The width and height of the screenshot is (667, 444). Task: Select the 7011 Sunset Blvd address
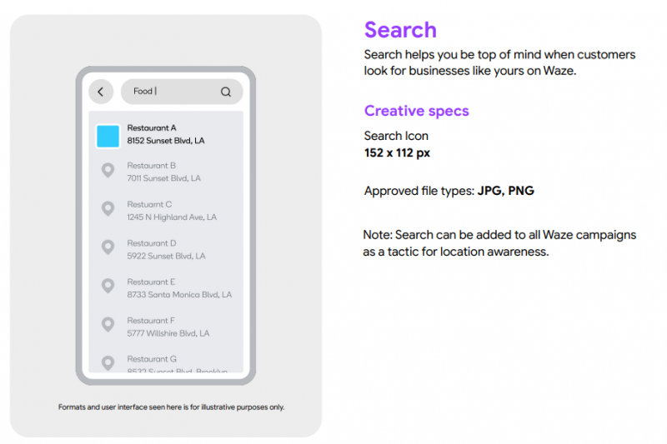(163, 178)
